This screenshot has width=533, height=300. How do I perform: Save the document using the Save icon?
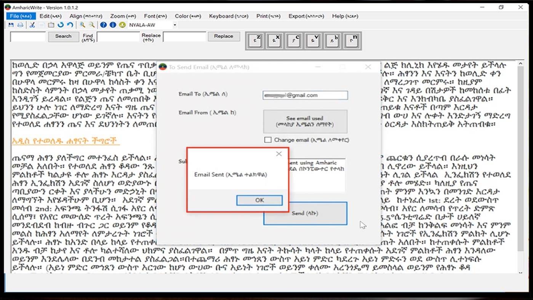[x=10, y=25]
